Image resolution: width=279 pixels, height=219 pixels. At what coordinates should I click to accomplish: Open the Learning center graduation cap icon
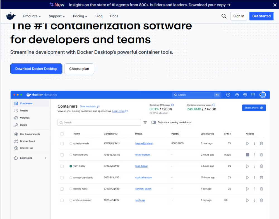(237, 95)
